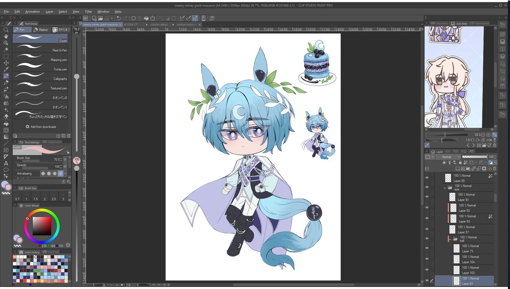The width and height of the screenshot is (510, 289).
Task: Delete sub tool using trash icon
Action: coord(68,136)
